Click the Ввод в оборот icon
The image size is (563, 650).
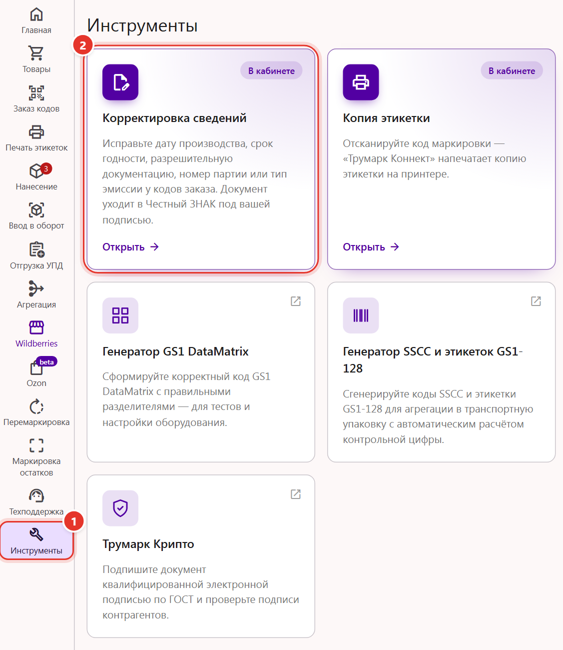(36, 210)
